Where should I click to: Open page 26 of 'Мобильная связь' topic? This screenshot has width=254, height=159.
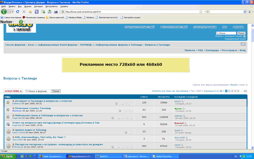pos(131,118)
